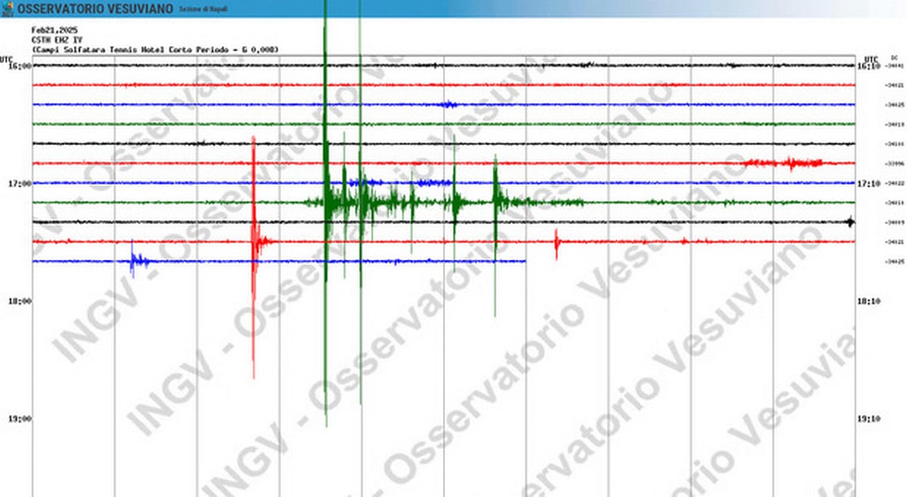
Task: Click the red tremor burst on the upper red trace
Action: (784, 162)
